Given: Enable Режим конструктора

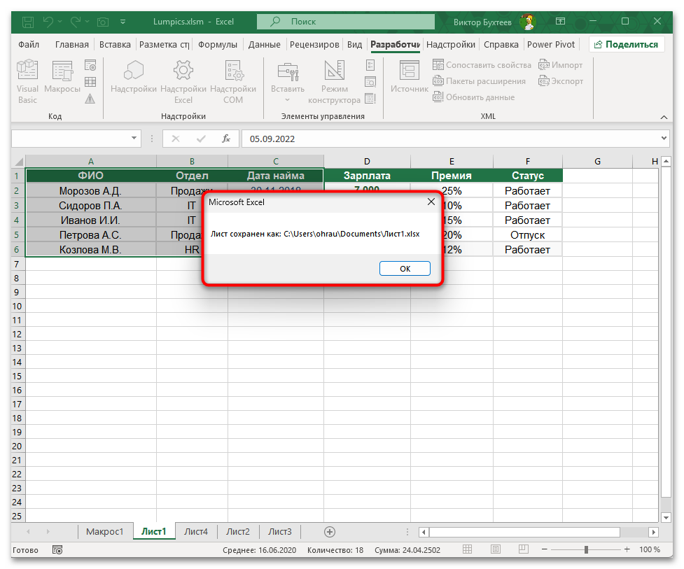Looking at the screenshot, I should [x=334, y=81].
